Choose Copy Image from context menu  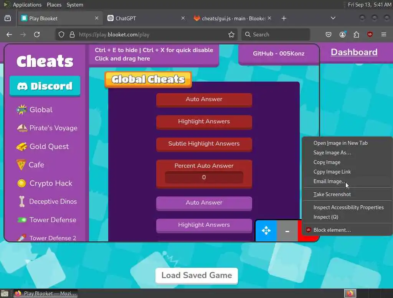[x=347, y=162]
